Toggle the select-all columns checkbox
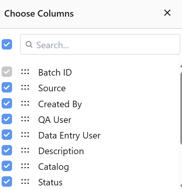This screenshot has height=189, width=182. pos(7,44)
